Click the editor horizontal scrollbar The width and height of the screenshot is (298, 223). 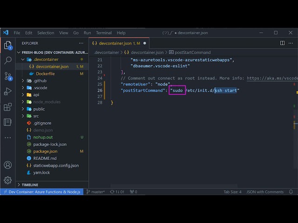coord(174,186)
